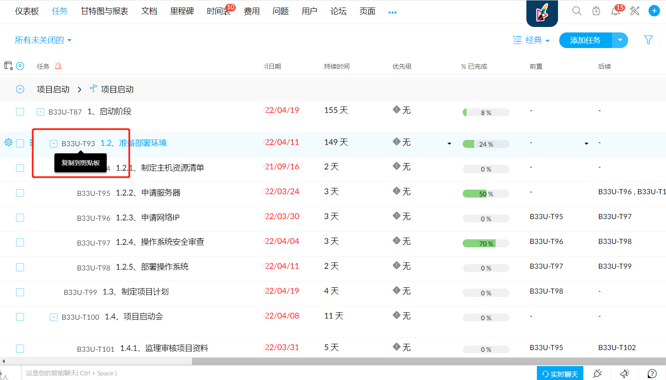666x380 pixels.
Task: Click the help question mark icon
Action: click(652, 373)
